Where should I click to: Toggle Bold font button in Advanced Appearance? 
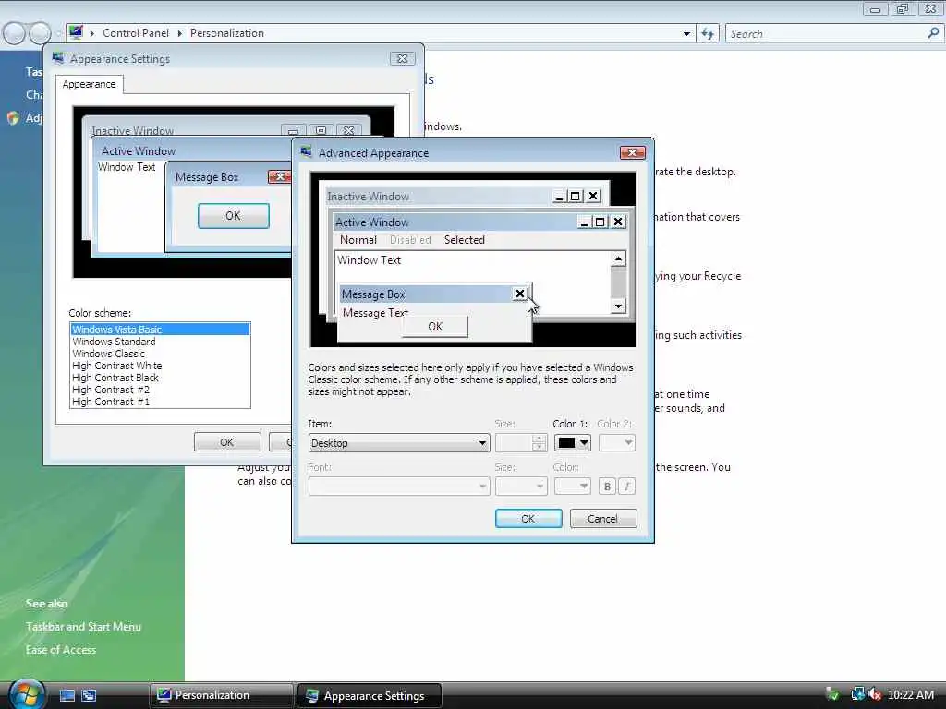pyautogui.click(x=607, y=486)
